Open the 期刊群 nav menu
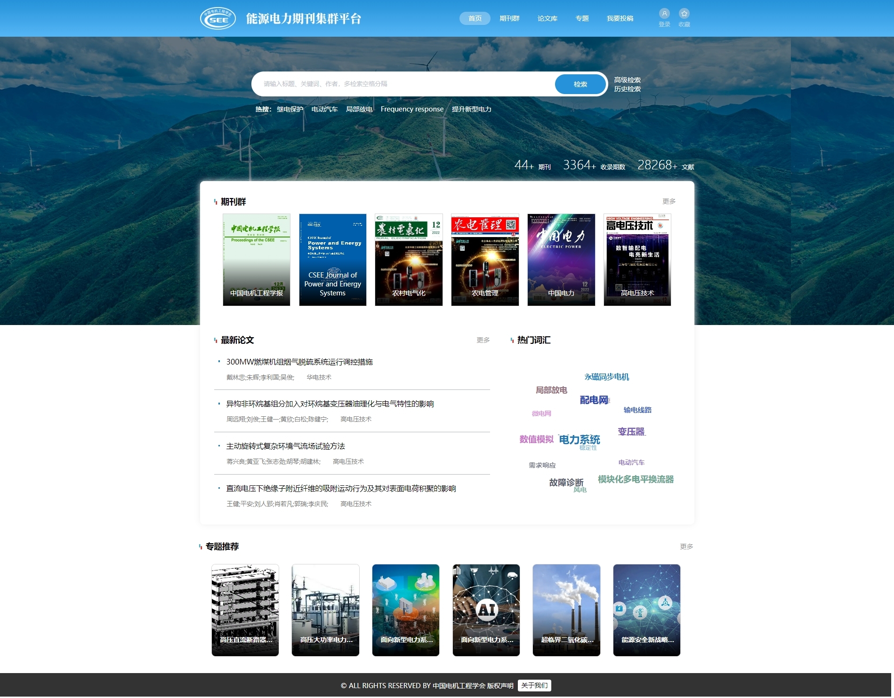 coord(509,18)
